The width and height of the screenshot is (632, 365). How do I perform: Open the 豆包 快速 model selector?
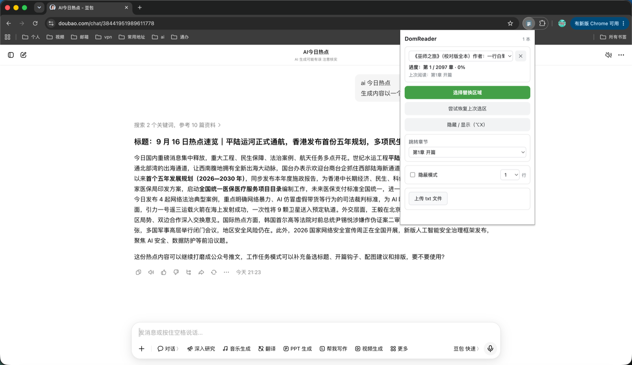(x=466, y=349)
